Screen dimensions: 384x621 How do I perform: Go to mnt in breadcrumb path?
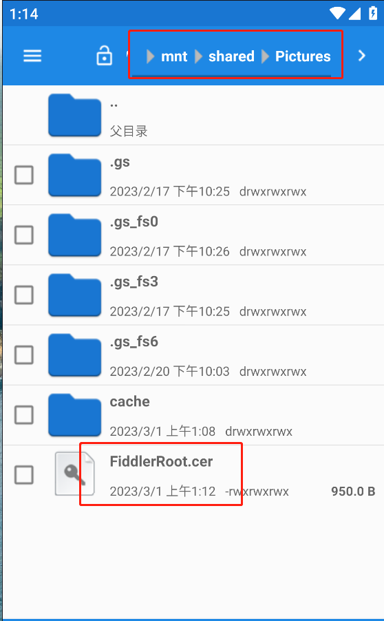pyautogui.click(x=174, y=56)
